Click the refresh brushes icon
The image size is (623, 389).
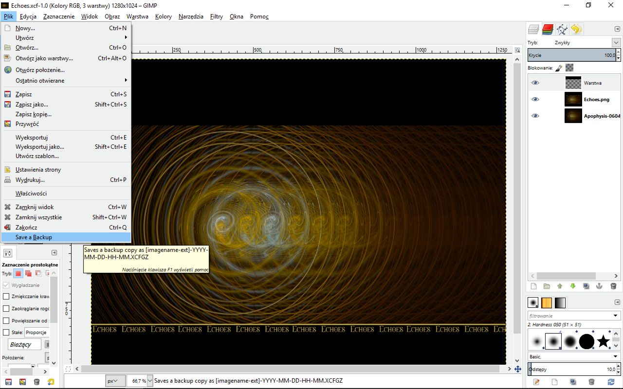(x=612, y=382)
